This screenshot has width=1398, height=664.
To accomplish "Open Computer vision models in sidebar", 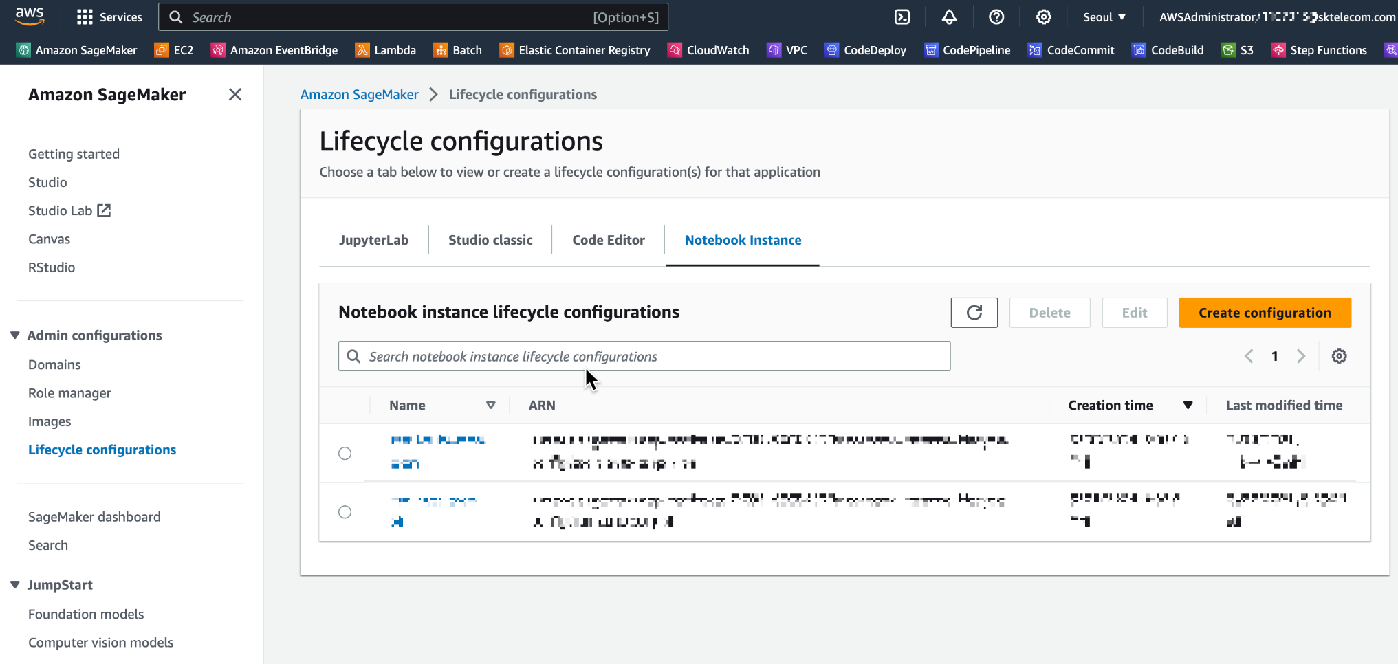I will click(x=100, y=643).
